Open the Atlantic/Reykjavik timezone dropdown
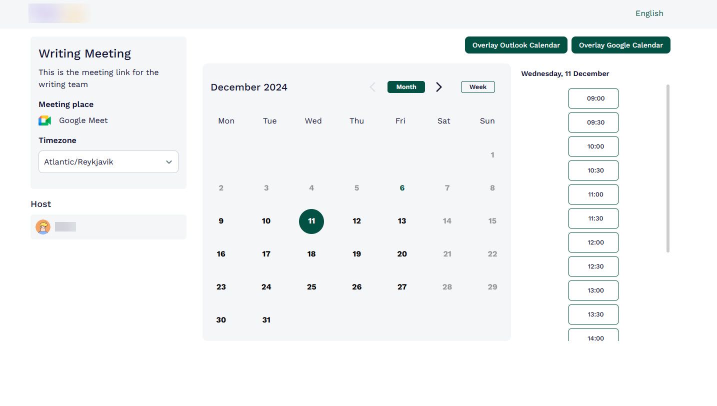Image resolution: width=717 pixels, height=406 pixels. (x=108, y=161)
